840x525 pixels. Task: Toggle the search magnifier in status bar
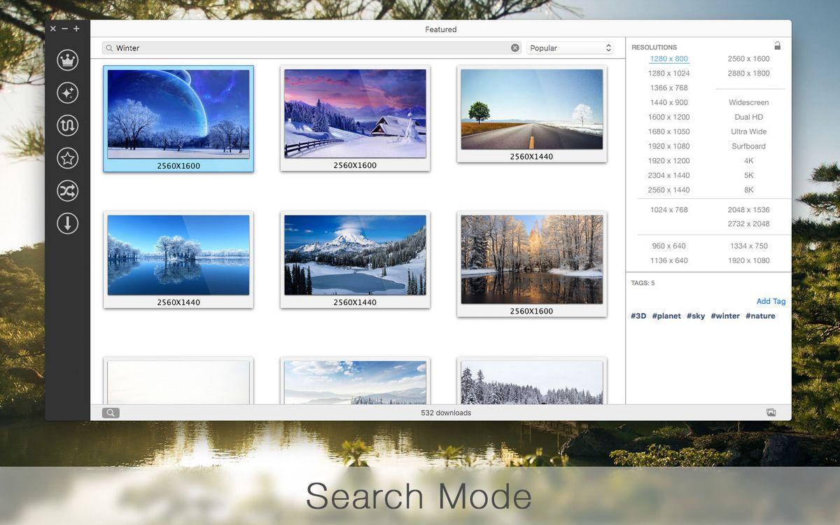pos(111,413)
